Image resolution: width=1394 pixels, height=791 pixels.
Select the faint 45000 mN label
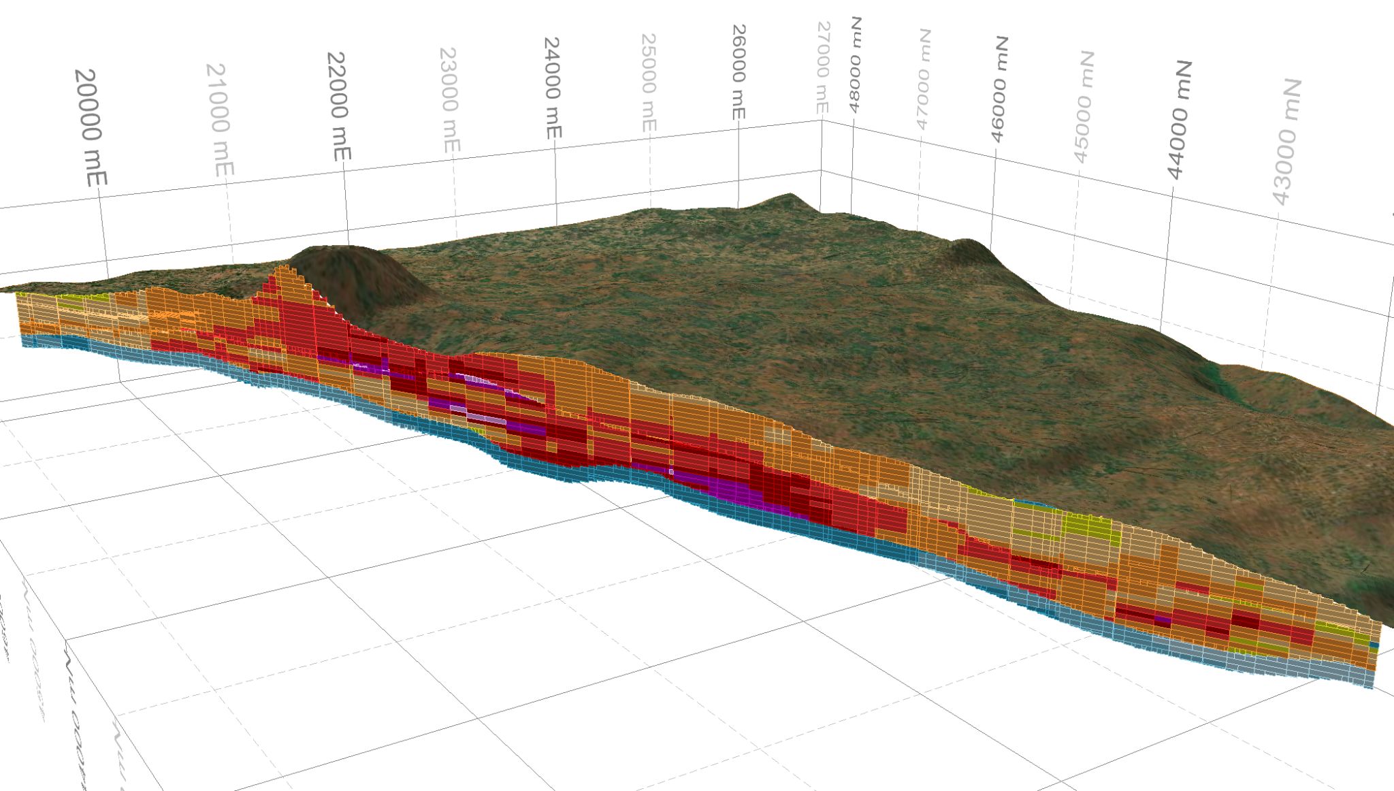[1083, 106]
